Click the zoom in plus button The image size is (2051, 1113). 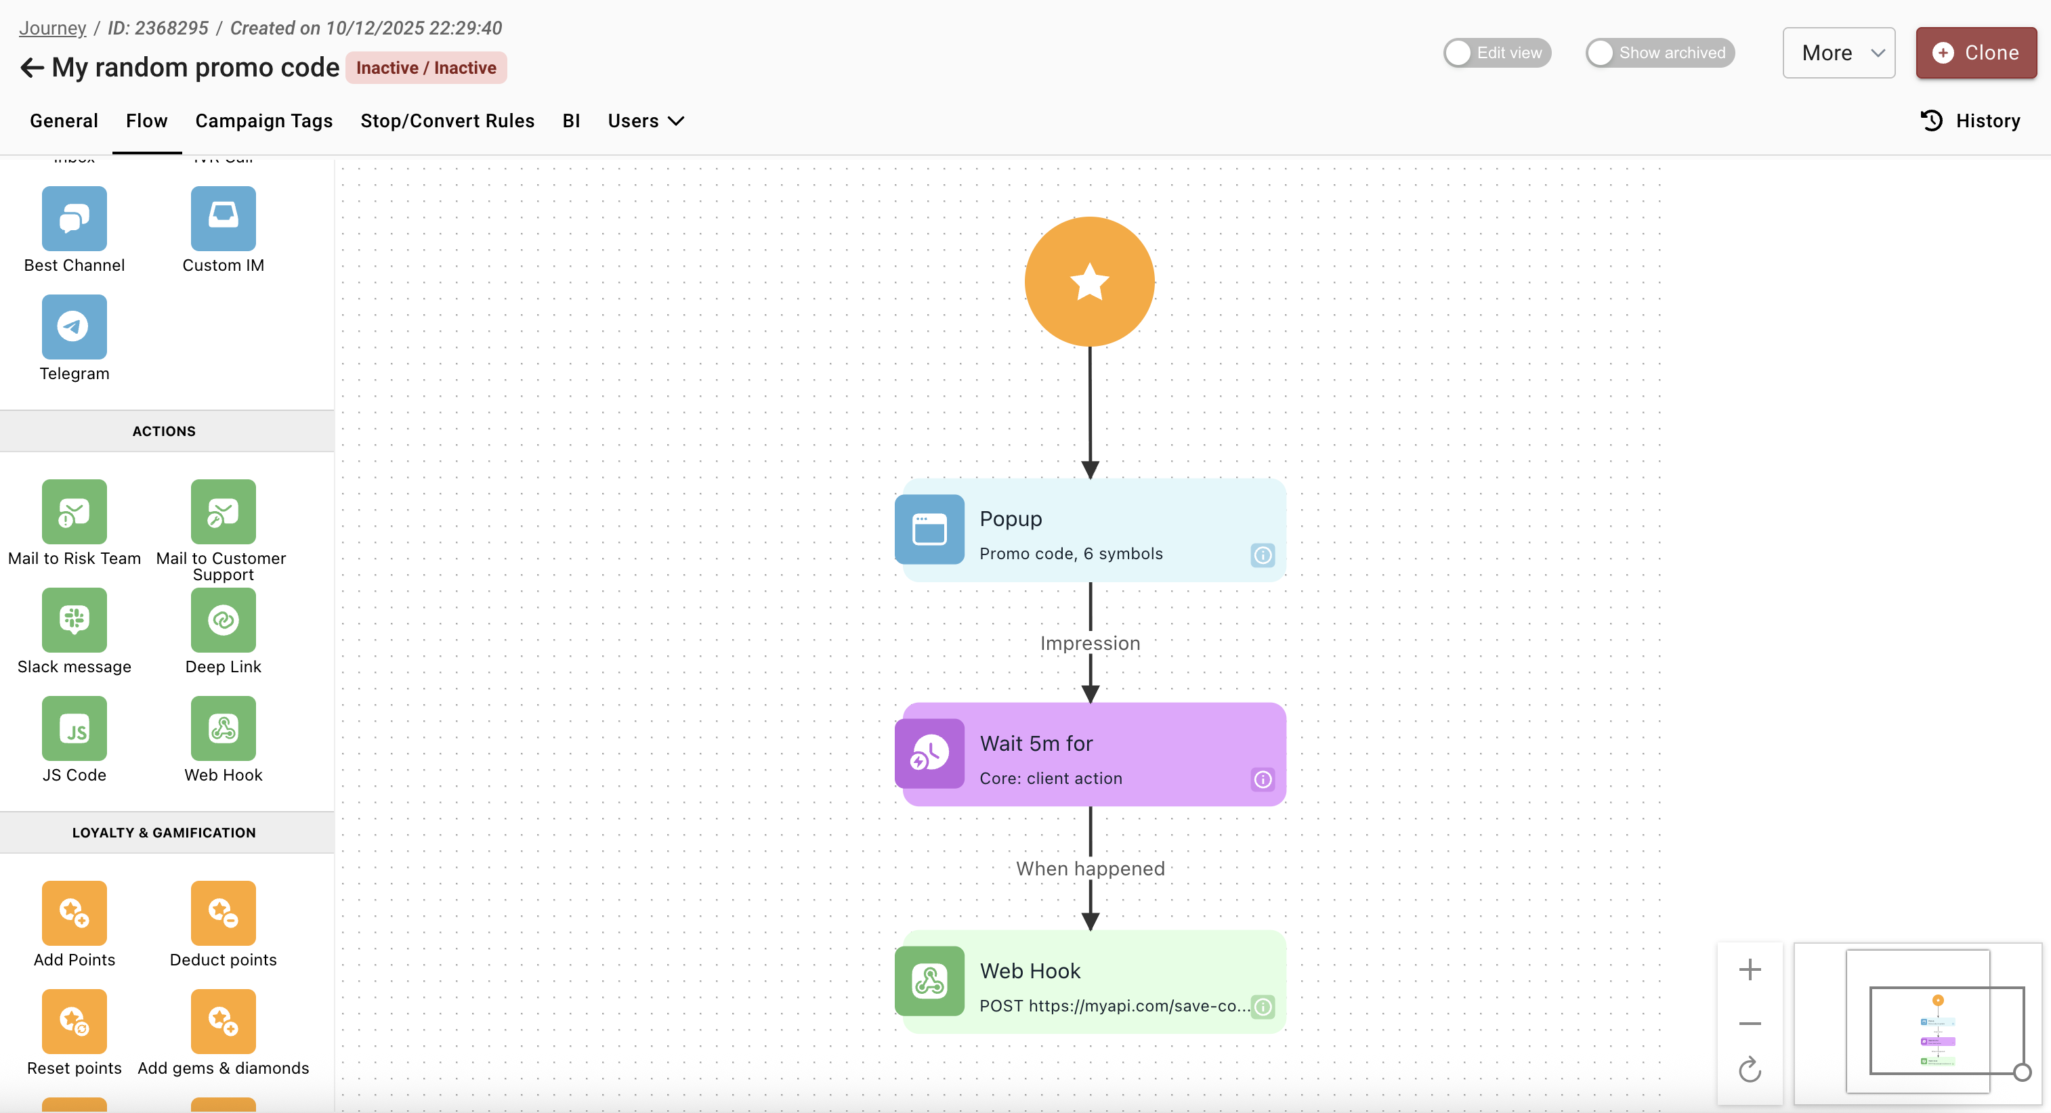tap(1749, 969)
